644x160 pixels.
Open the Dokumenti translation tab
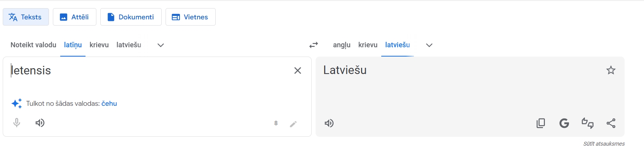pyautogui.click(x=131, y=17)
